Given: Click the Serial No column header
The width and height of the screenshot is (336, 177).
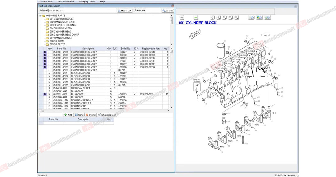Looking at the screenshot, I should tap(125, 49).
